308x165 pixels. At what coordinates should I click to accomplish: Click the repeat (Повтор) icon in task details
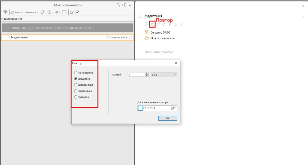click(152, 24)
